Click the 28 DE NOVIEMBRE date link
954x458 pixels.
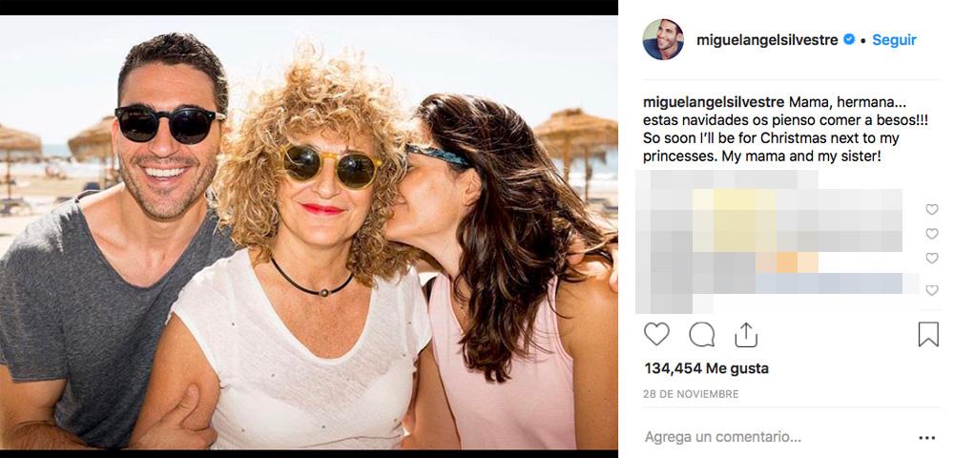pos(692,394)
